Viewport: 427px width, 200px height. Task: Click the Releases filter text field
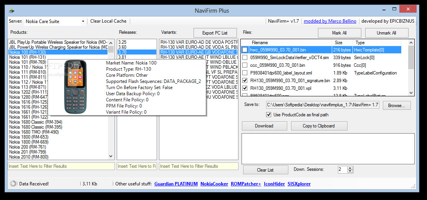(x=137, y=166)
